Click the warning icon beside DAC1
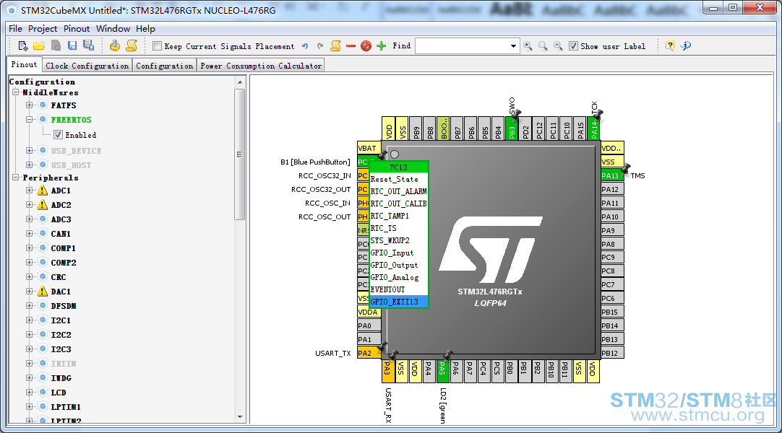This screenshot has width=782, height=433. pyautogui.click(x=43, y=291)
